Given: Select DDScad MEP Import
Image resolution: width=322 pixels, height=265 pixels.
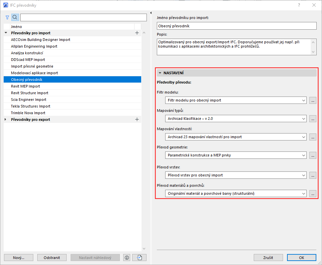Looking at the screenshot, I should point(72,60).
